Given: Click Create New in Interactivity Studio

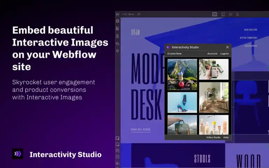Looking at the screenshot, I should [174, 54].
